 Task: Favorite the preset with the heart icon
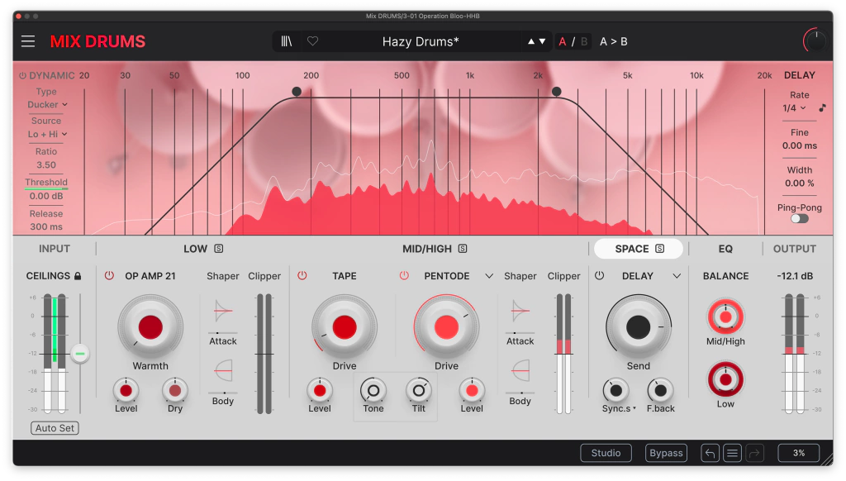click(x=312, y=41)
